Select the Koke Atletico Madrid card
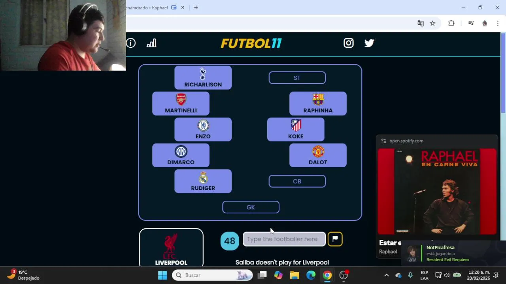 point(296,129)
